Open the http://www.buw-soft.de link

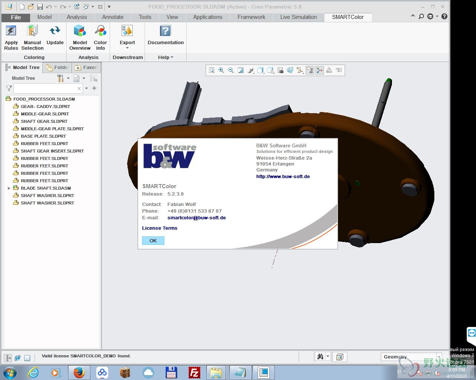283,177
